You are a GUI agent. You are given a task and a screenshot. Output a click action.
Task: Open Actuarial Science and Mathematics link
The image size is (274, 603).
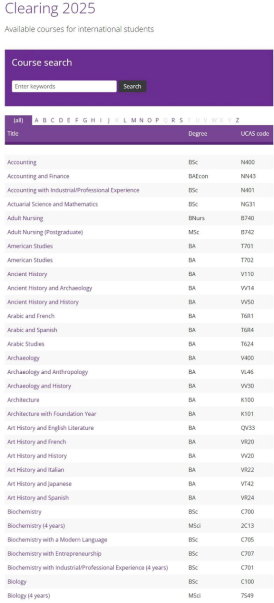pyautogui.click(x=52, y=204)
